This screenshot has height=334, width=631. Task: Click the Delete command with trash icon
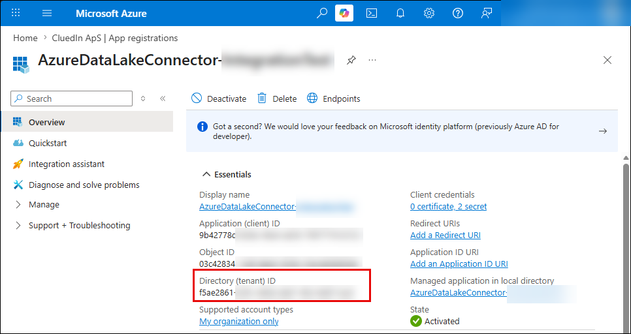pyautogui.click(x=277, y=99)
